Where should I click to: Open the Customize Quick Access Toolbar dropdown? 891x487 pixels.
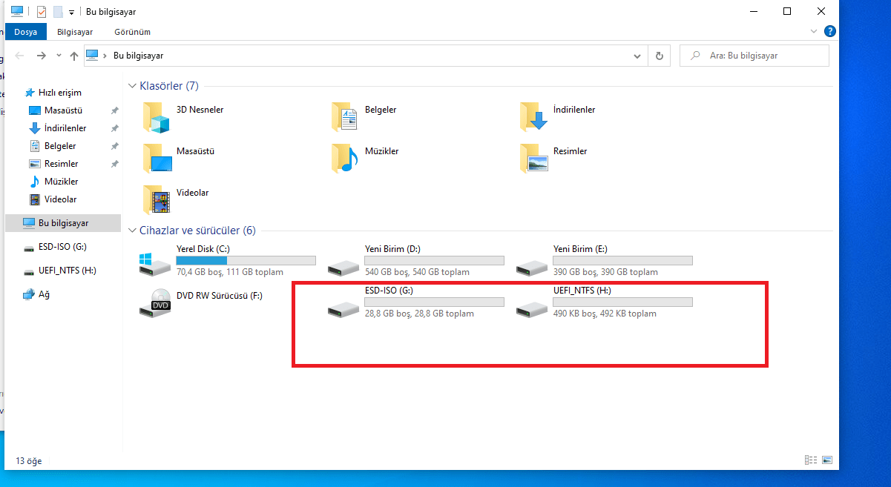71,13
